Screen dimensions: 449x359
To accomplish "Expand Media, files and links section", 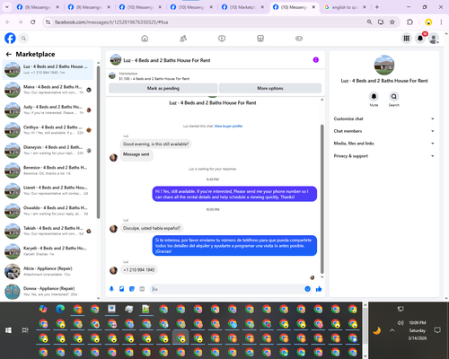I will [x=384, y=144].
